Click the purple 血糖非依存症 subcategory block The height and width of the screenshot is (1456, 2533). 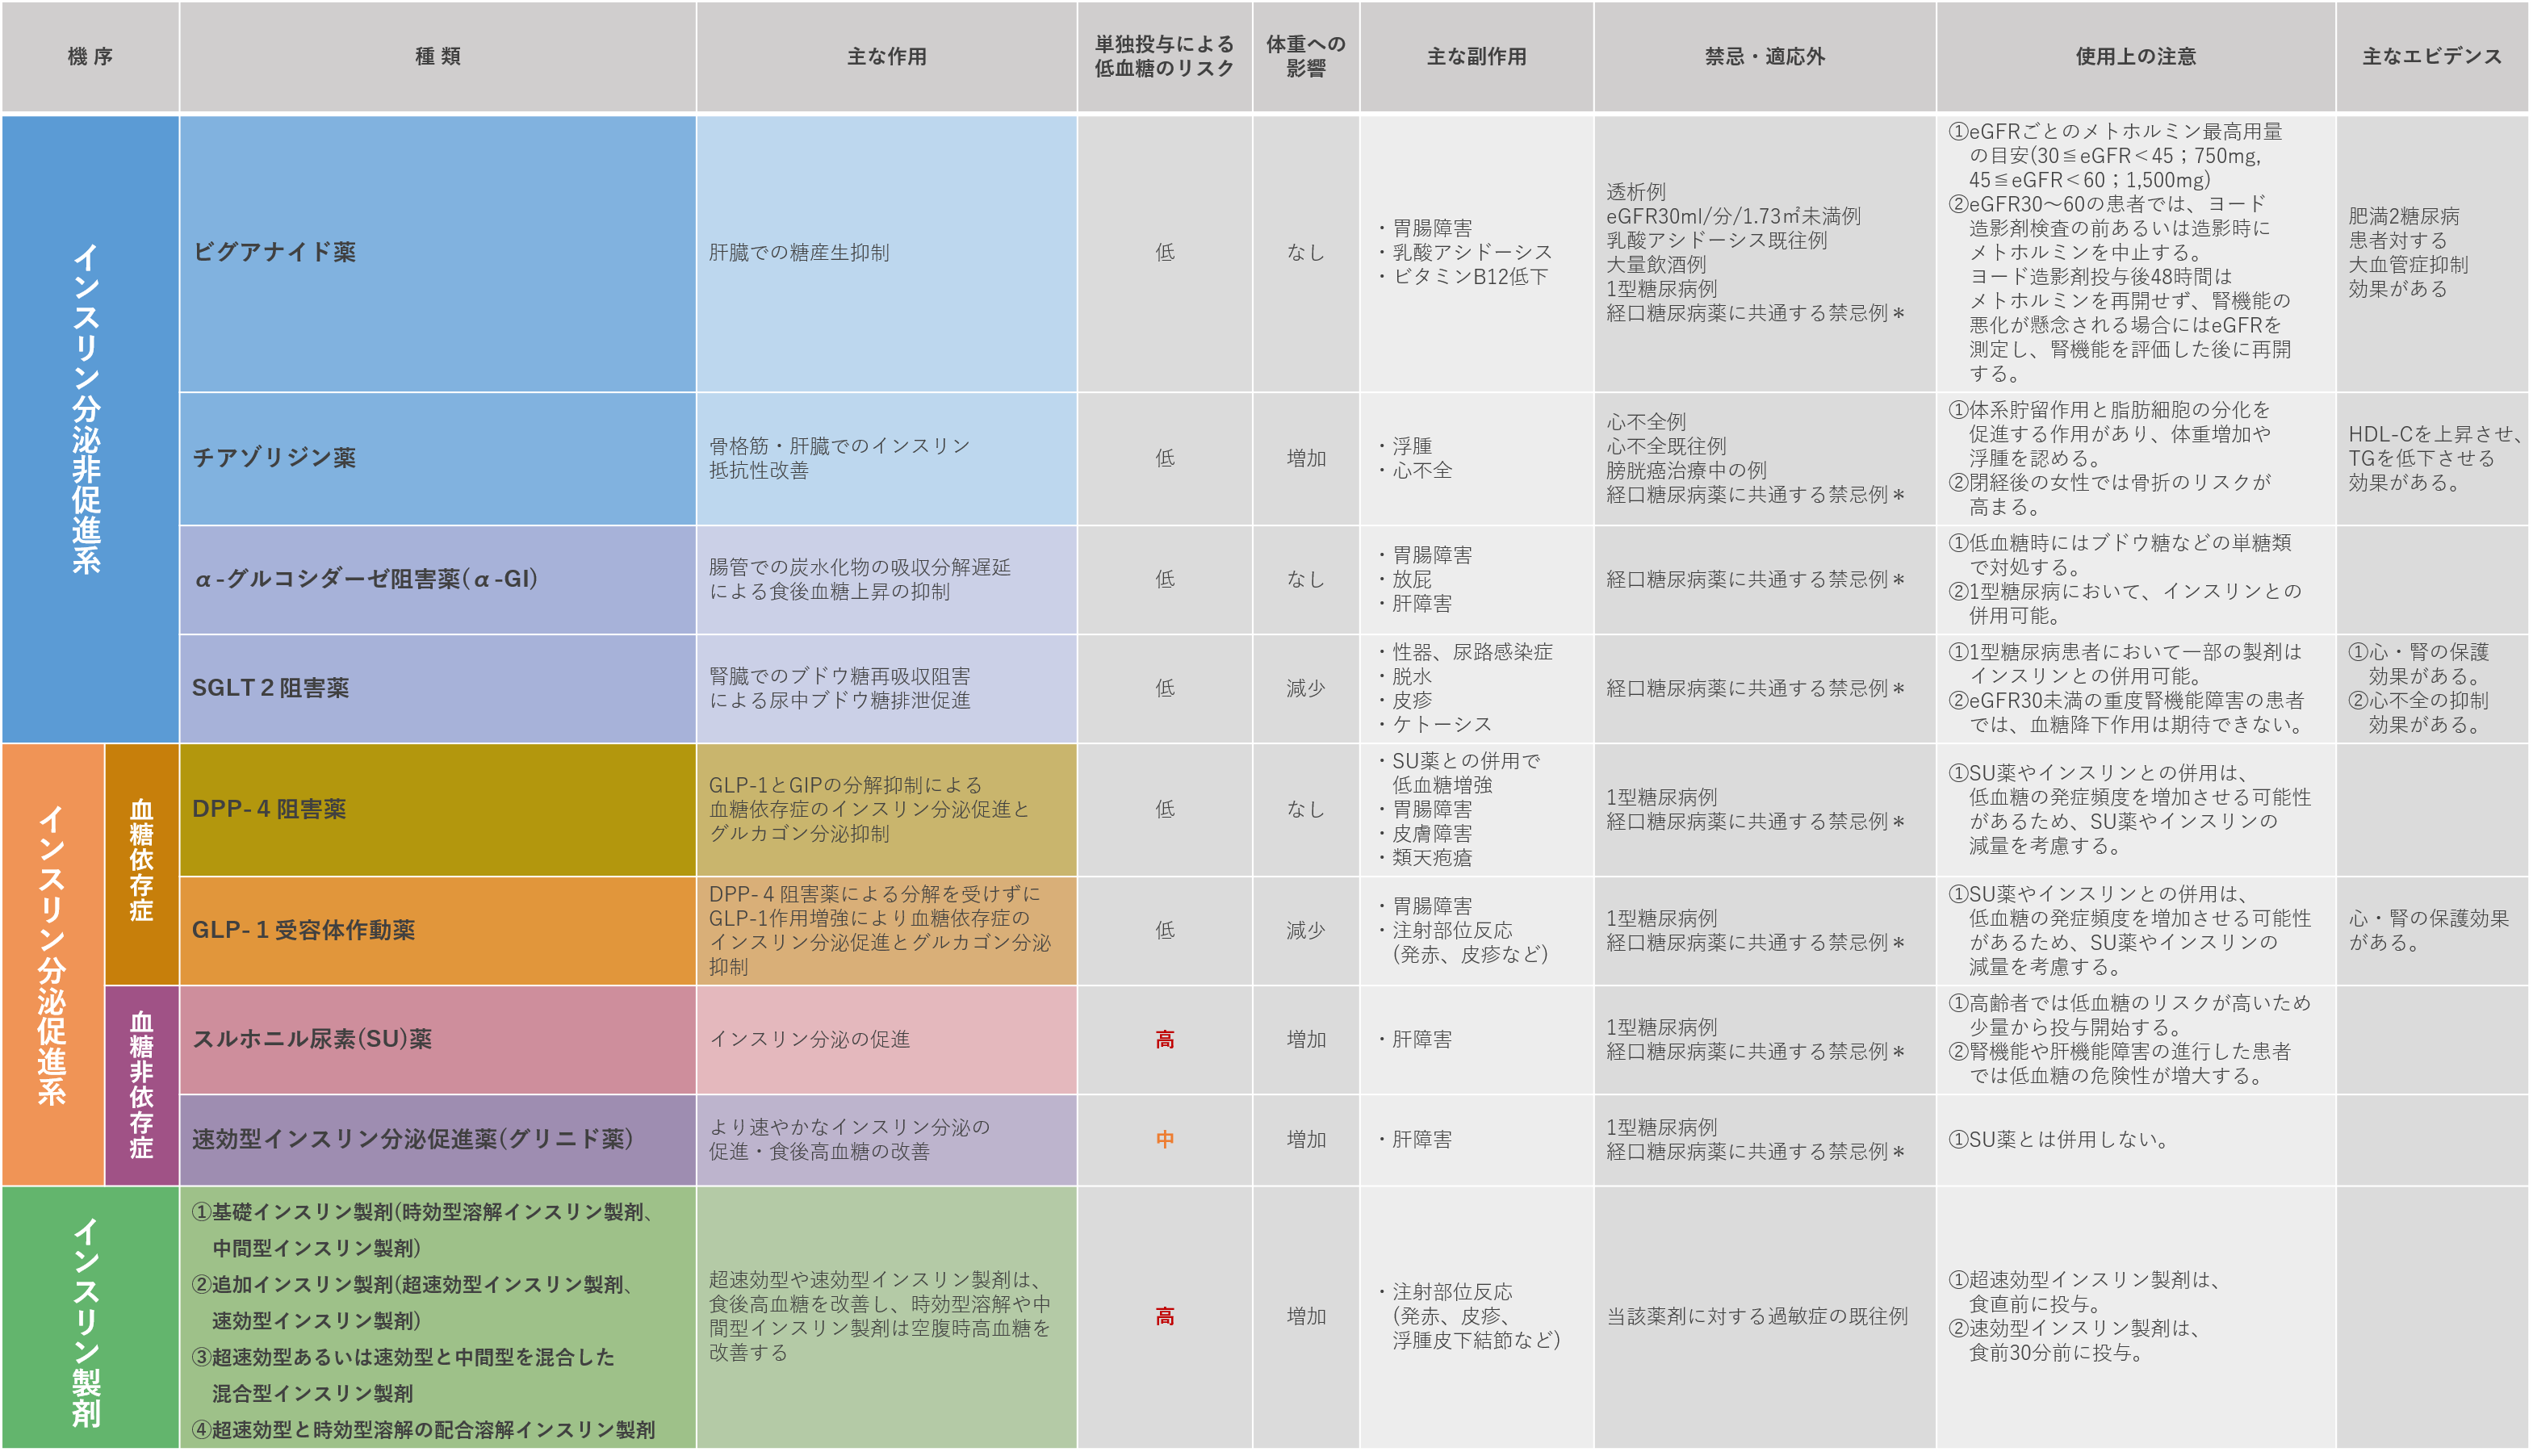141,1085
